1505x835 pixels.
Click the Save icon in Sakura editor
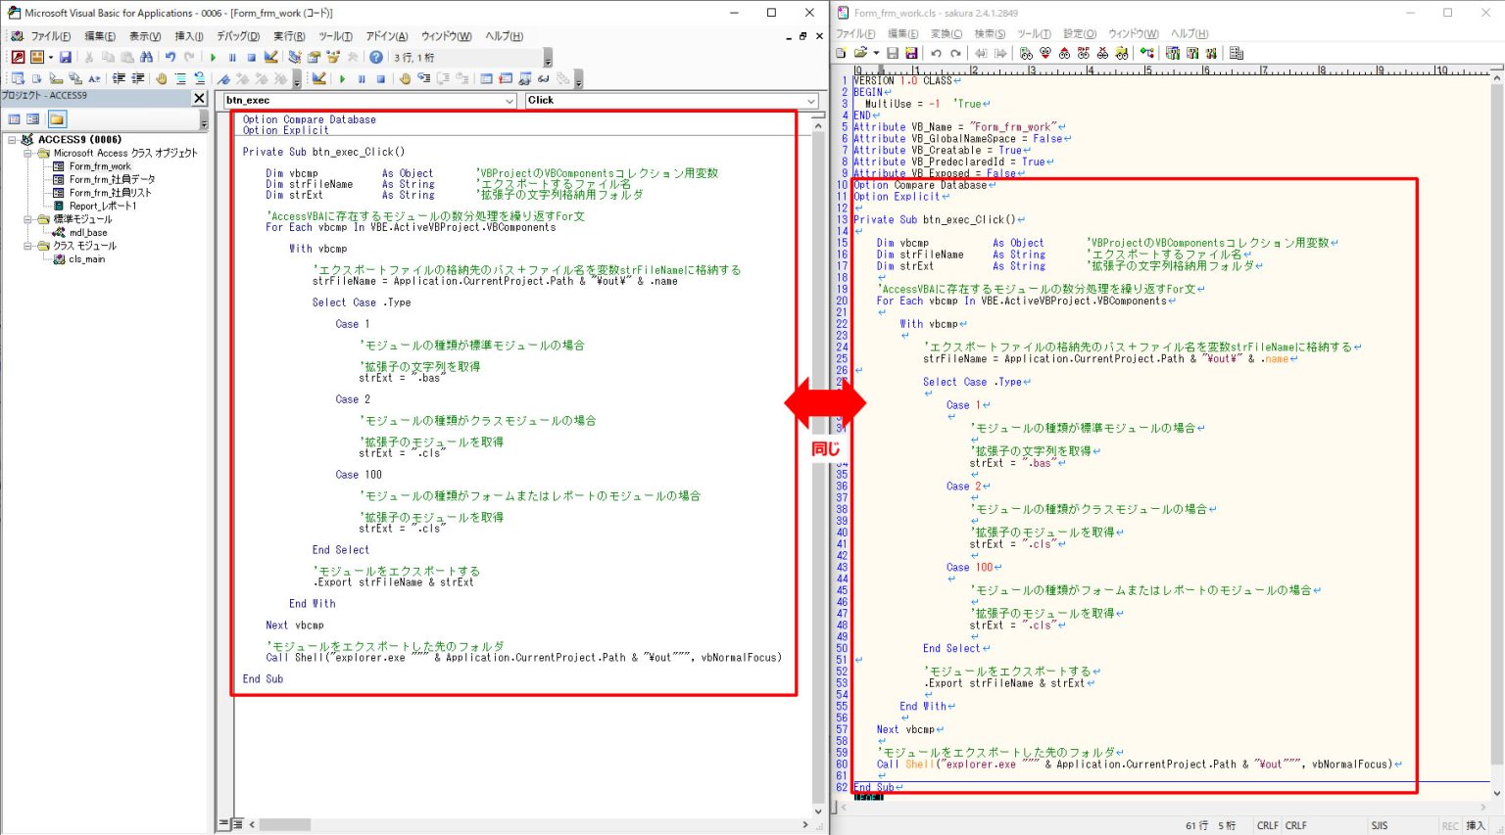893,53
